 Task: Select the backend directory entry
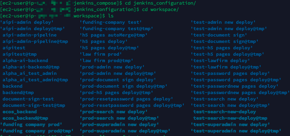pos(12,86)
